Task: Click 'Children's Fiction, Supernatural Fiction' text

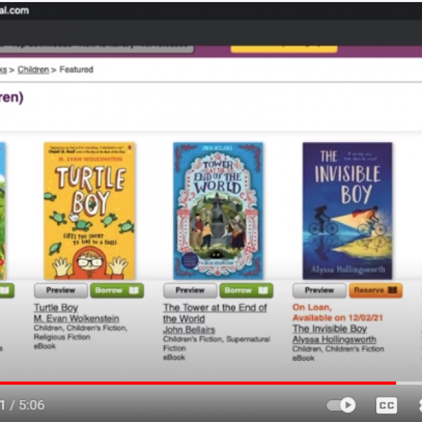Action: [217, 344]
